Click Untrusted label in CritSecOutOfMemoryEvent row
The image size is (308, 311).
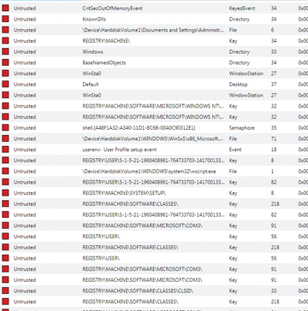pos(25,9)
